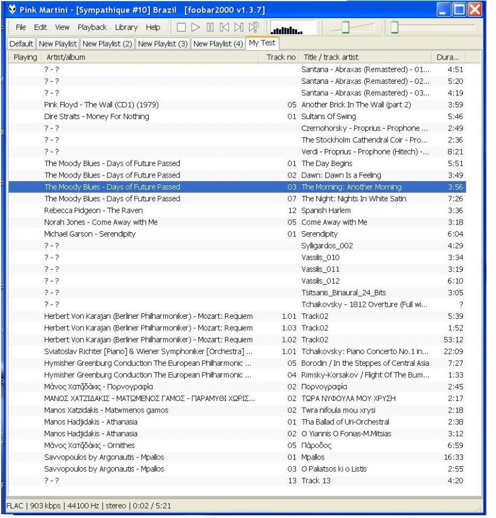The width and height of the screenshot is (496, 518).
Task: Pause the current track
Action: pos(210,28)
